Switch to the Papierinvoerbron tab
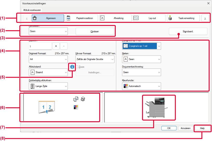This screenshot has width=212, height=141. [x=81, y=18]
